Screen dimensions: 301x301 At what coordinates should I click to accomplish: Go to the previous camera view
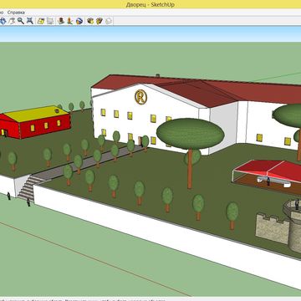(41, 21)
